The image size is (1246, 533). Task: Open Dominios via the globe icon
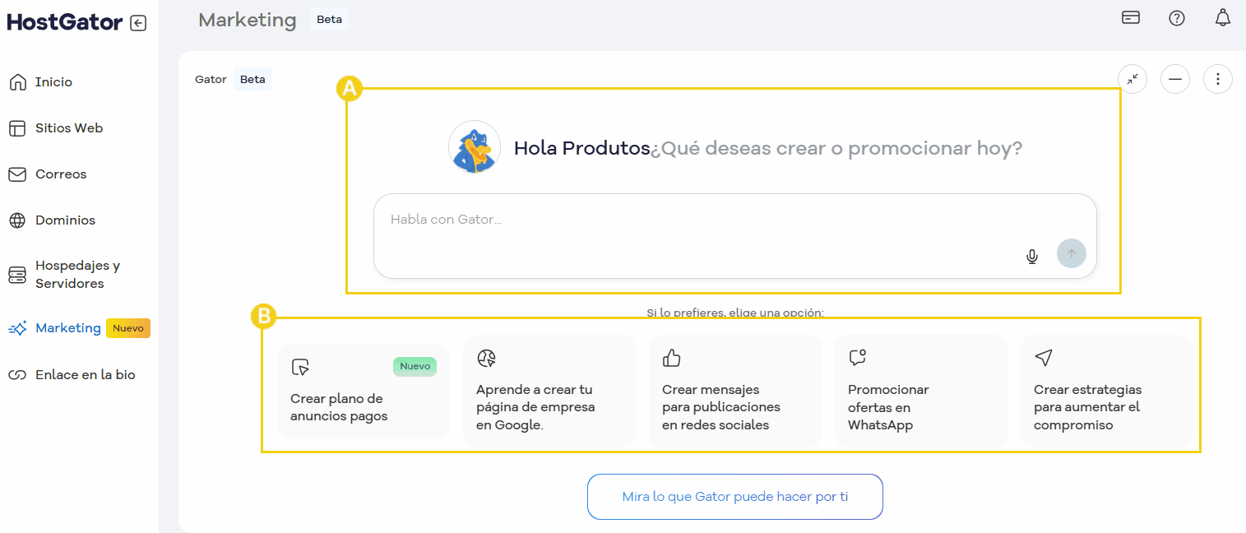pyautogui.click(x=17, y=220)
